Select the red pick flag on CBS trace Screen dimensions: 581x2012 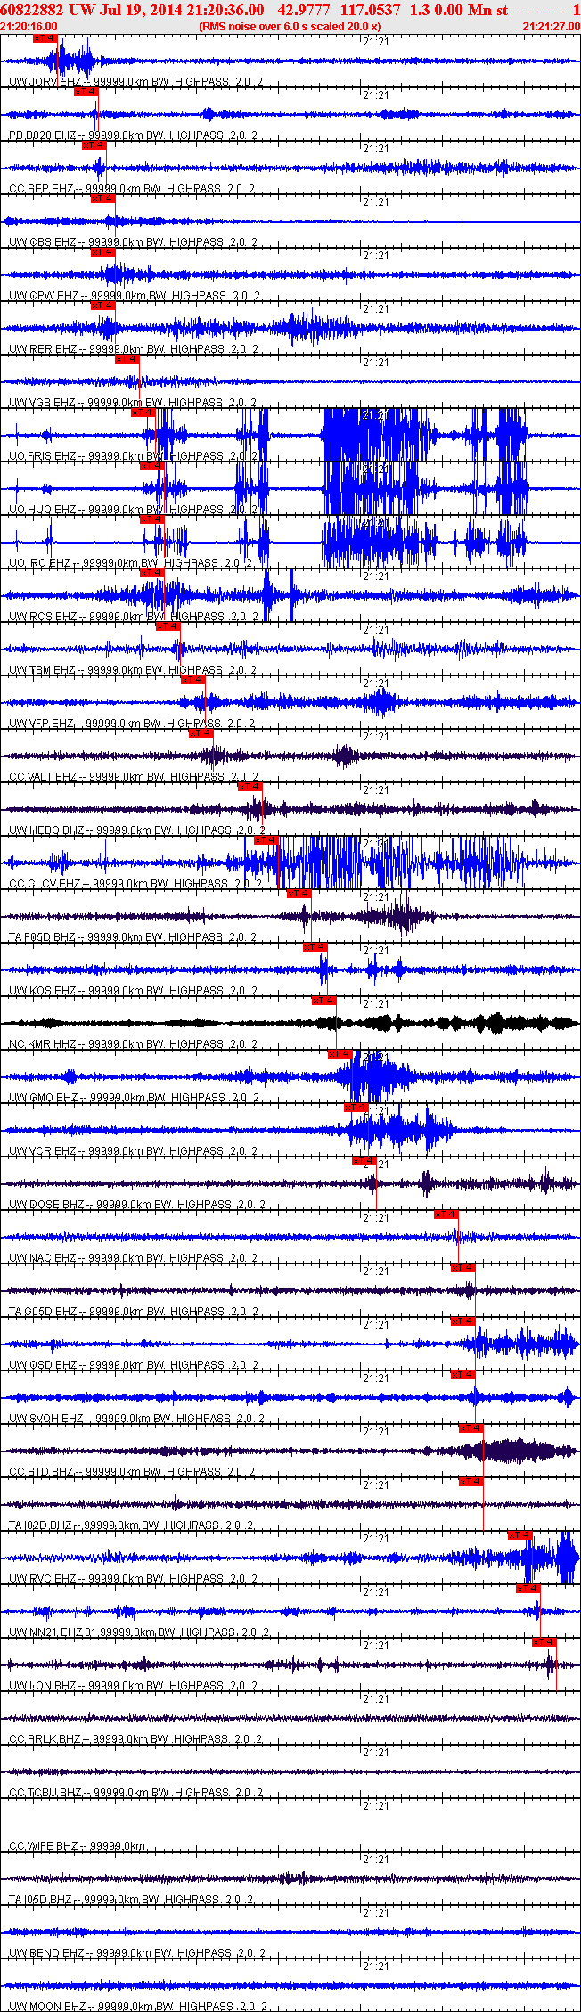tap(102, 198)
